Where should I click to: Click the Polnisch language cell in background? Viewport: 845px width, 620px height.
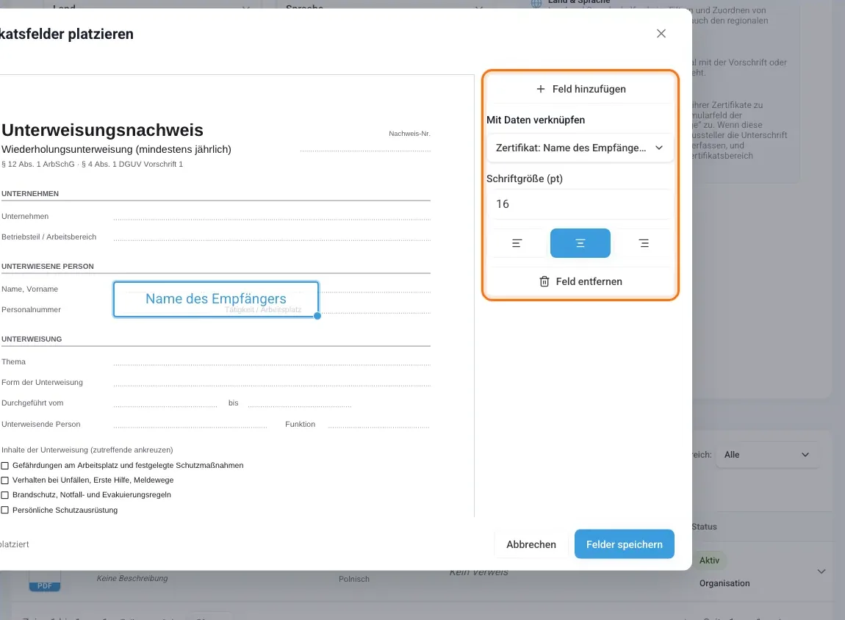pyautogui.click(x=354, y=579)
